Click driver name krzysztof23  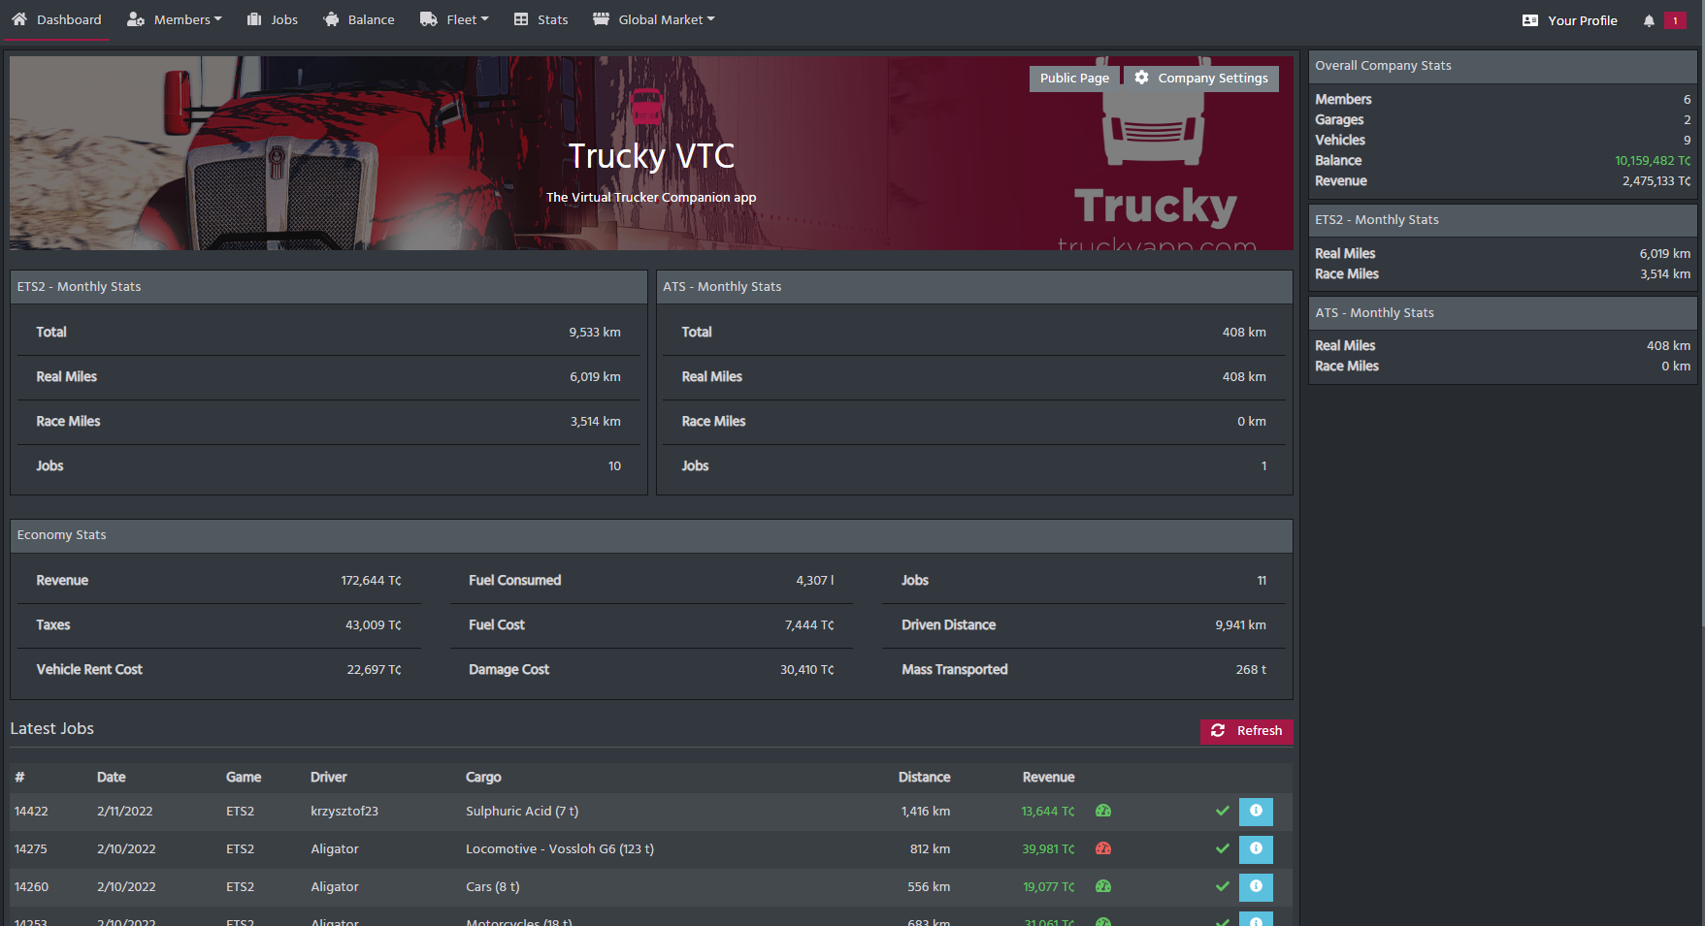344,812
